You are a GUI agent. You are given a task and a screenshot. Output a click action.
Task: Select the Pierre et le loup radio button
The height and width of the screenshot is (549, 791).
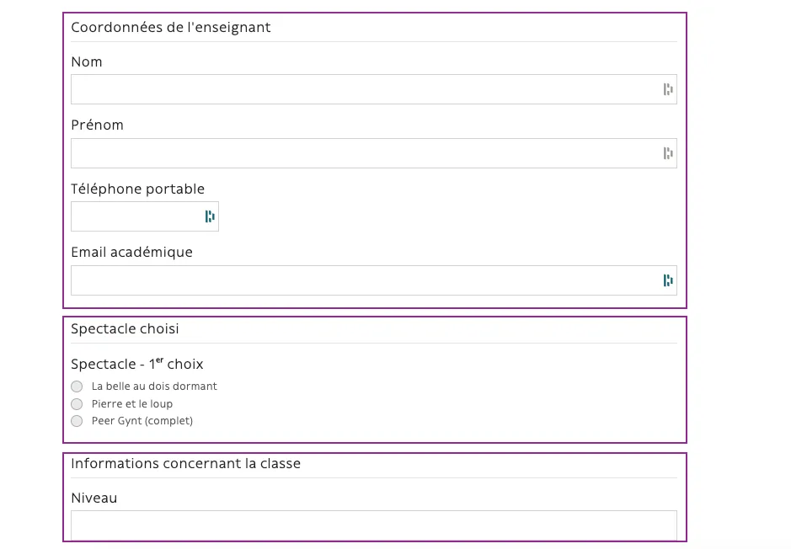click(77, 404)
